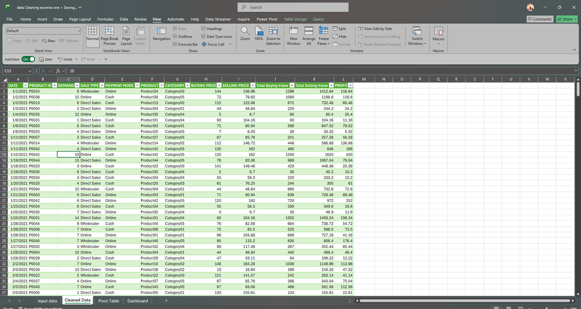Click the green Share button
581x309 pixels.
tap(567, 19)
